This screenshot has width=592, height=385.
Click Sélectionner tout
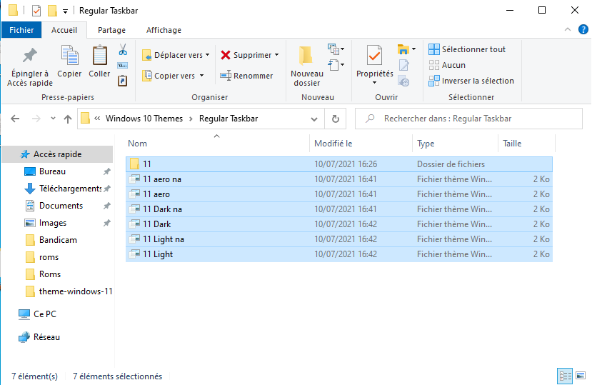pyautogui.click(x=467, y=49)
